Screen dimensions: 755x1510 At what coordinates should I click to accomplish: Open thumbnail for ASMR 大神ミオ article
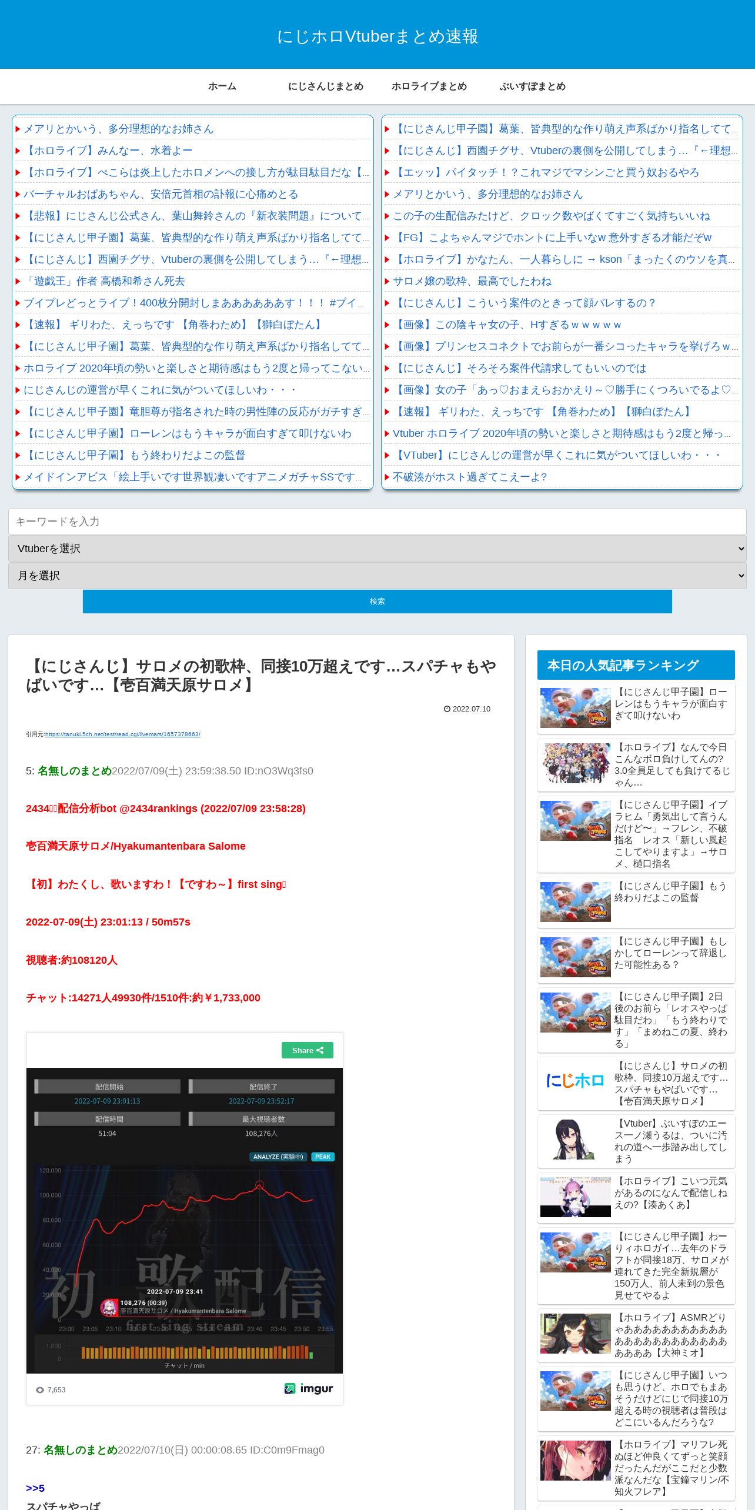(x=576, y=1333)
